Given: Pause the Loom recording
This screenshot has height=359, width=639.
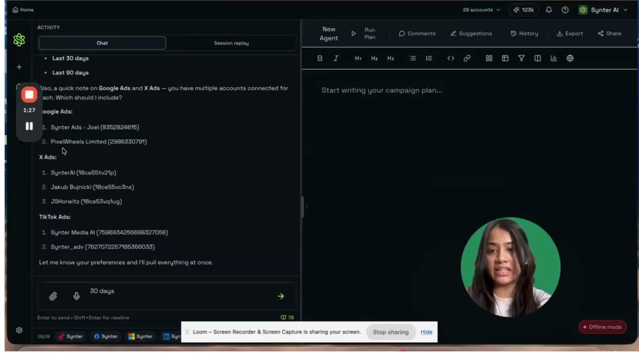Looking at the screenshot, I should (x=29, y=127).
